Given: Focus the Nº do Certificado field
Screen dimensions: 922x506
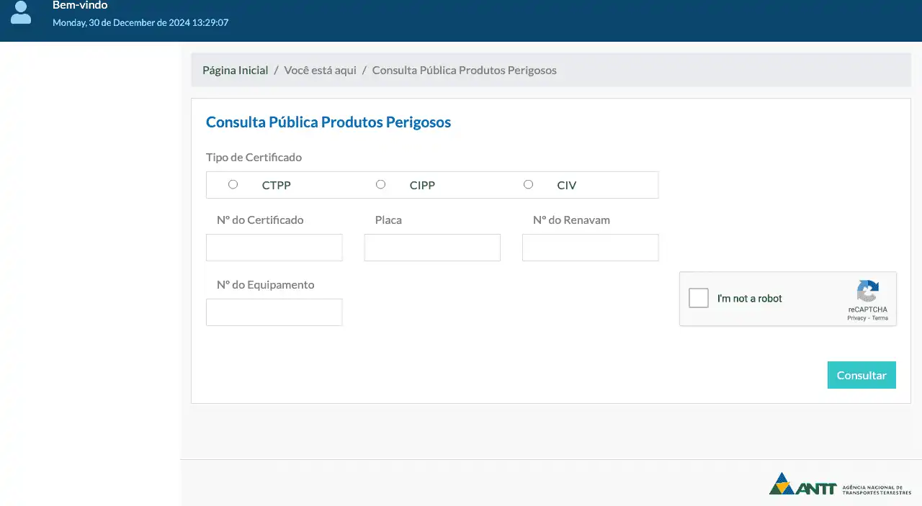Looking at the screenshot, I should [274, 248].
